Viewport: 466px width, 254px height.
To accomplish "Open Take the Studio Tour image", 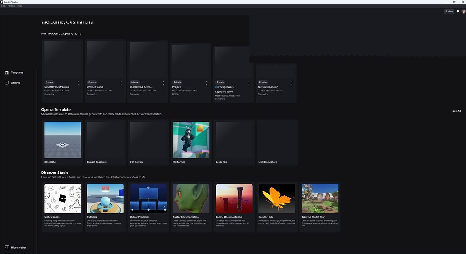I will [x=319, y=198].
